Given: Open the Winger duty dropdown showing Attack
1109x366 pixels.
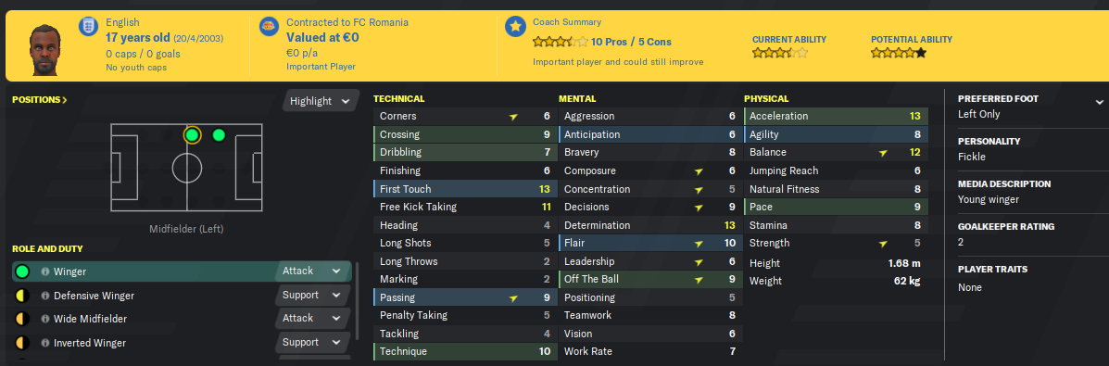Looking at the screenshot, I should point(312,271).
